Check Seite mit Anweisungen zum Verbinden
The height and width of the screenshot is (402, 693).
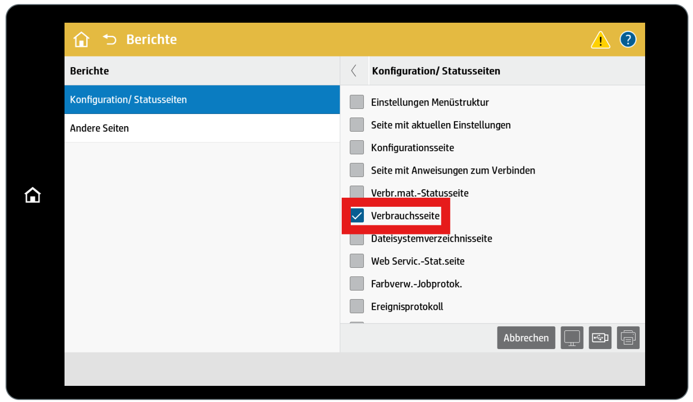point(356,170)
